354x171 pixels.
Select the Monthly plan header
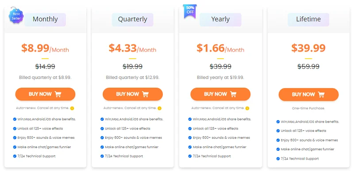point(45,19)
